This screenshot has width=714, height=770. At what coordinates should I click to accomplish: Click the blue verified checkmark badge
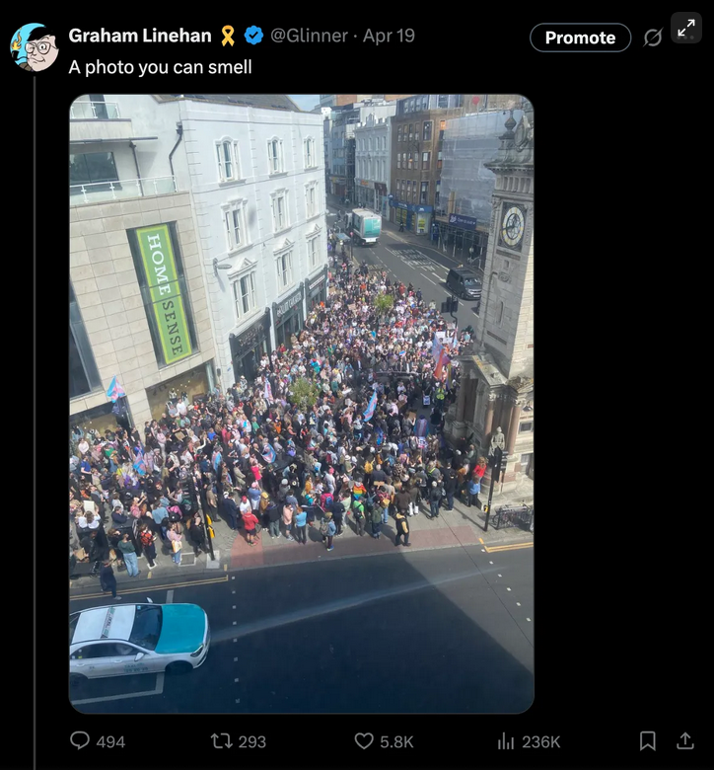[x=253, y=36]
